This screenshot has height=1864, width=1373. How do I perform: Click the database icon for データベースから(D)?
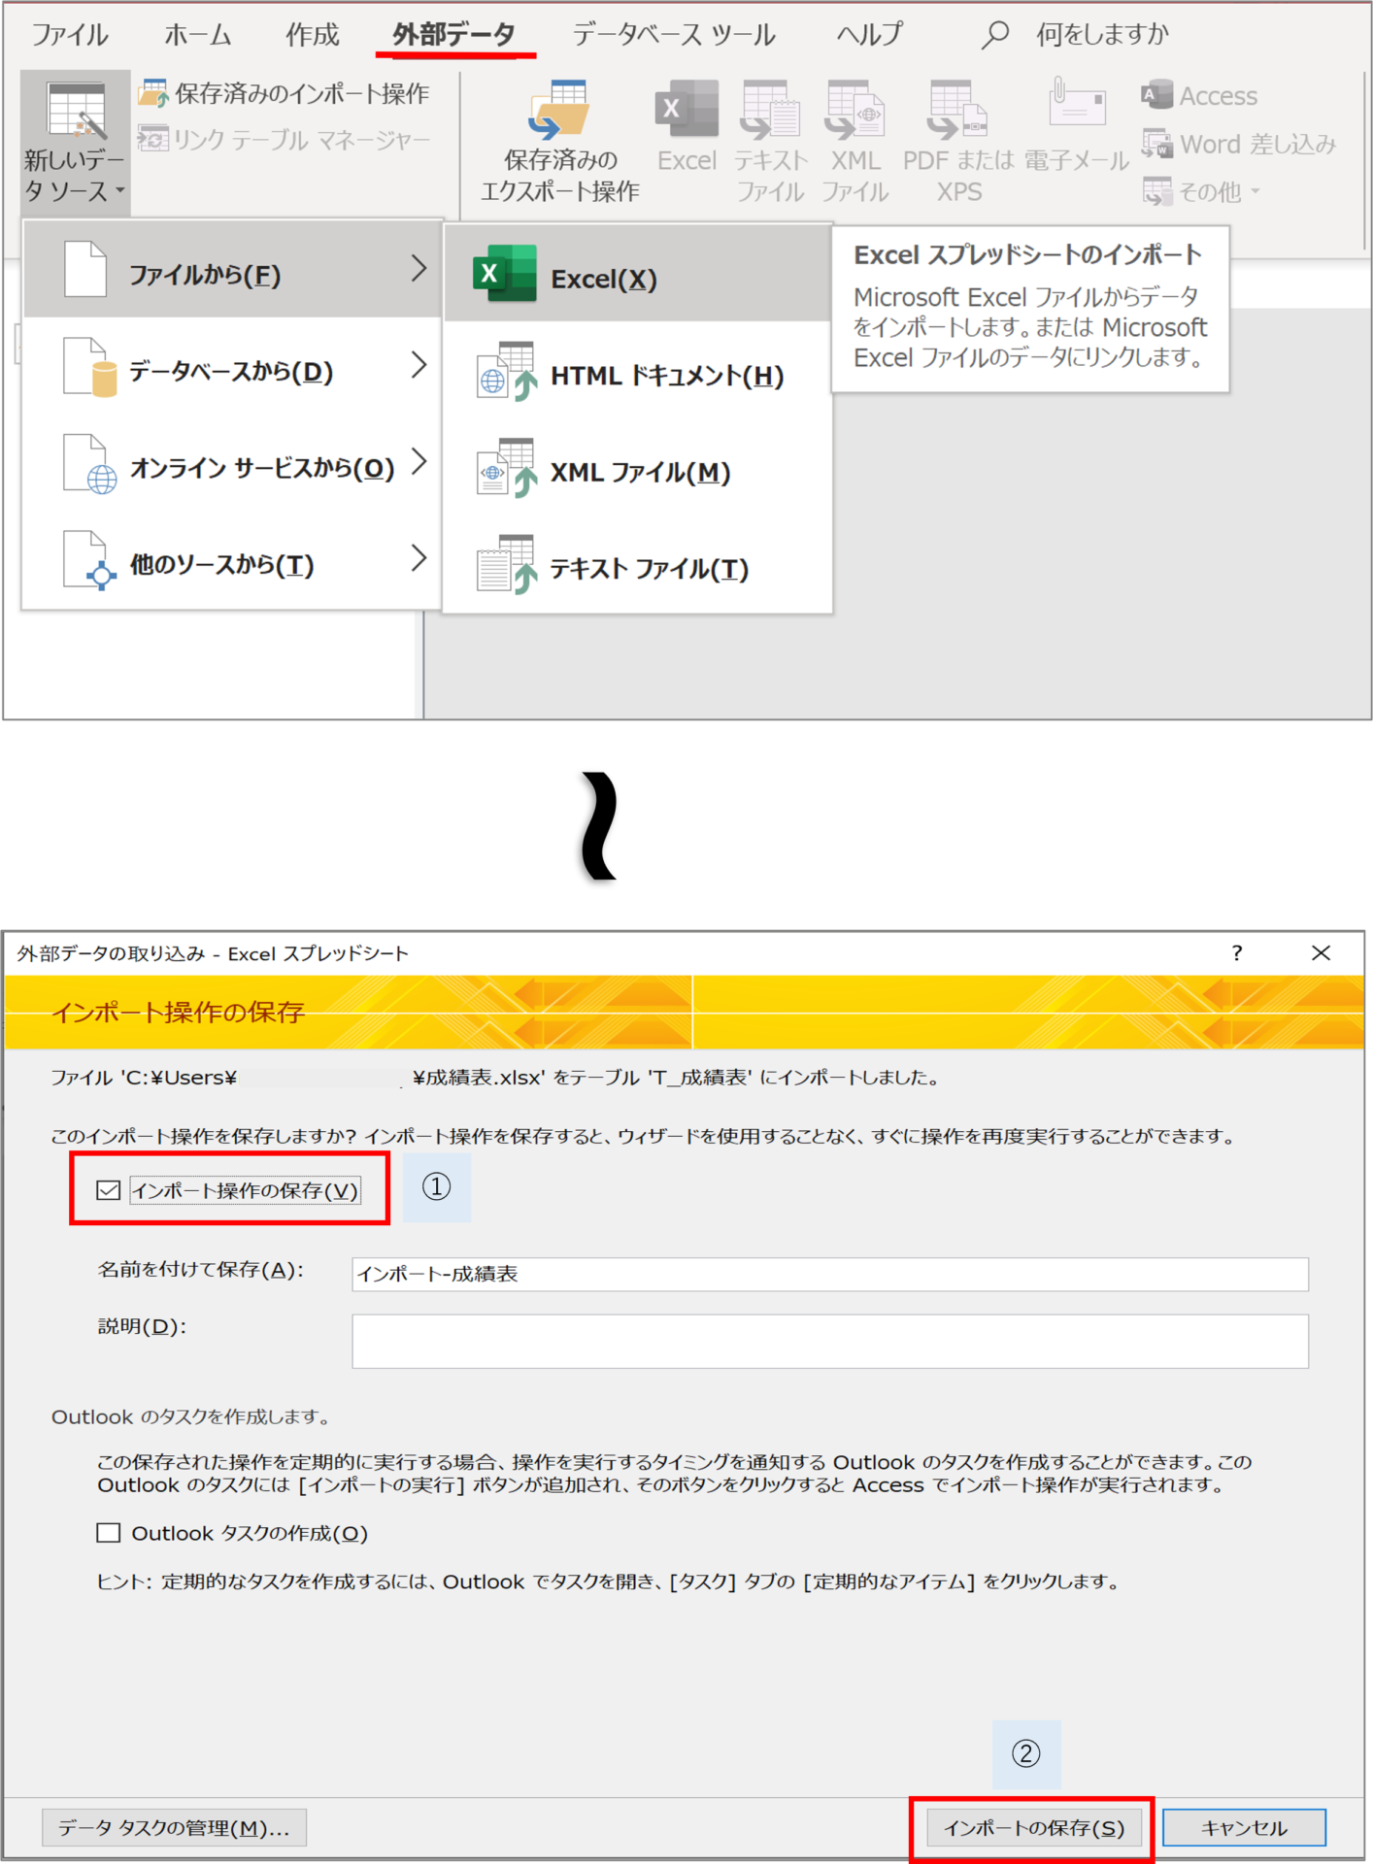(89, 367)
